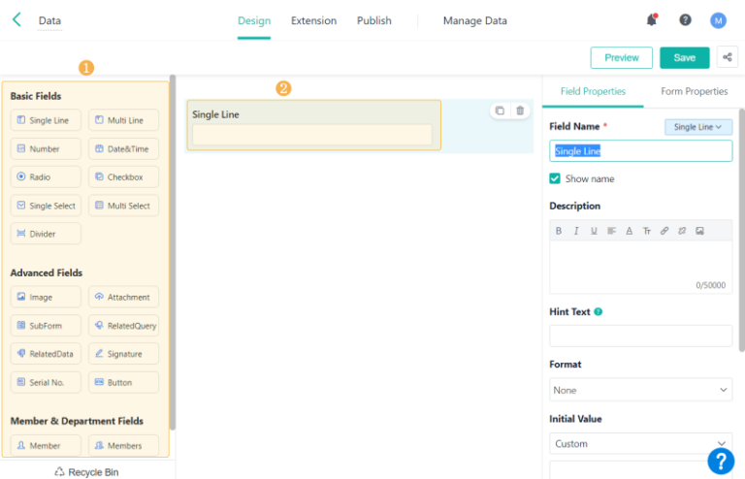
Task: Click the field palette scrollbar
Action: pos(173,251)
